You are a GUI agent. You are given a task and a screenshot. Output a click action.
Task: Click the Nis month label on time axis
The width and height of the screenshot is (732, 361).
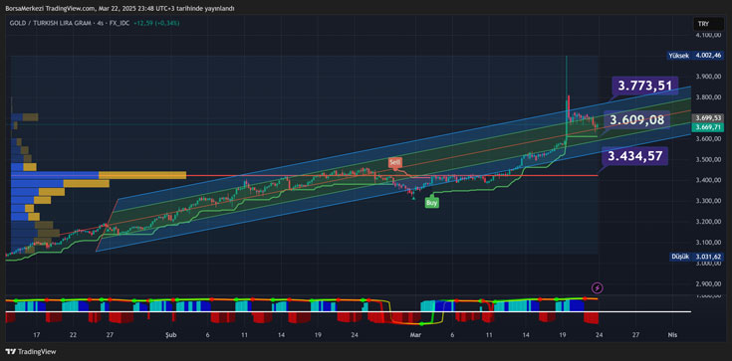coord(672,335)
